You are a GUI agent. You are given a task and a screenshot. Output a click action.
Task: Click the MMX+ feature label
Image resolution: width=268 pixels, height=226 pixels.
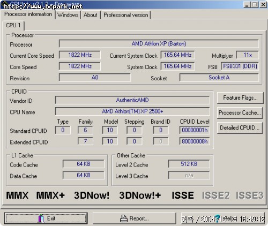pyautogui.click(x=50, y=195)
